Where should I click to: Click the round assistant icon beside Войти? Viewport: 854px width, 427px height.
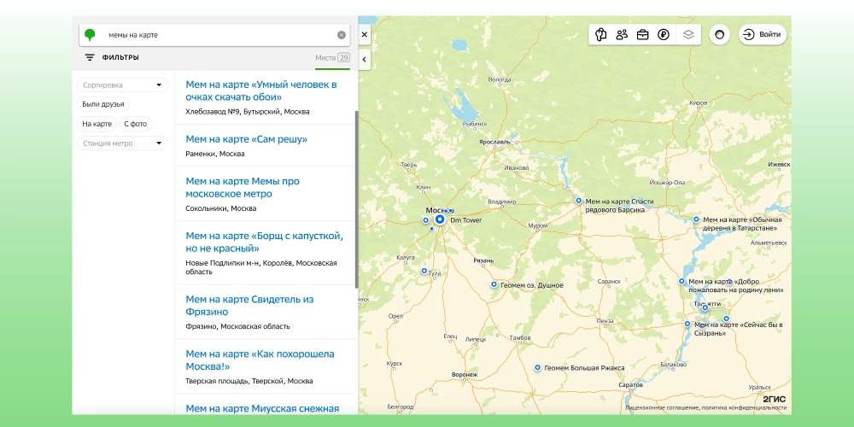719,35
